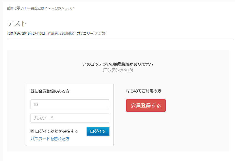Open the 動画で学ぶ！○○講座とは？ breadcrumb link
The width and height of the screenshot is (235, 161).
(x=27, y=8)
